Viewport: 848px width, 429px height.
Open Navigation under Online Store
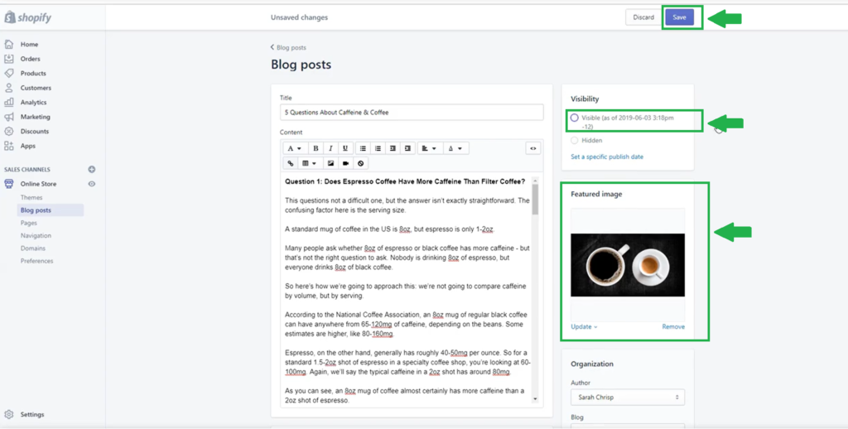[x=36, y=236]
